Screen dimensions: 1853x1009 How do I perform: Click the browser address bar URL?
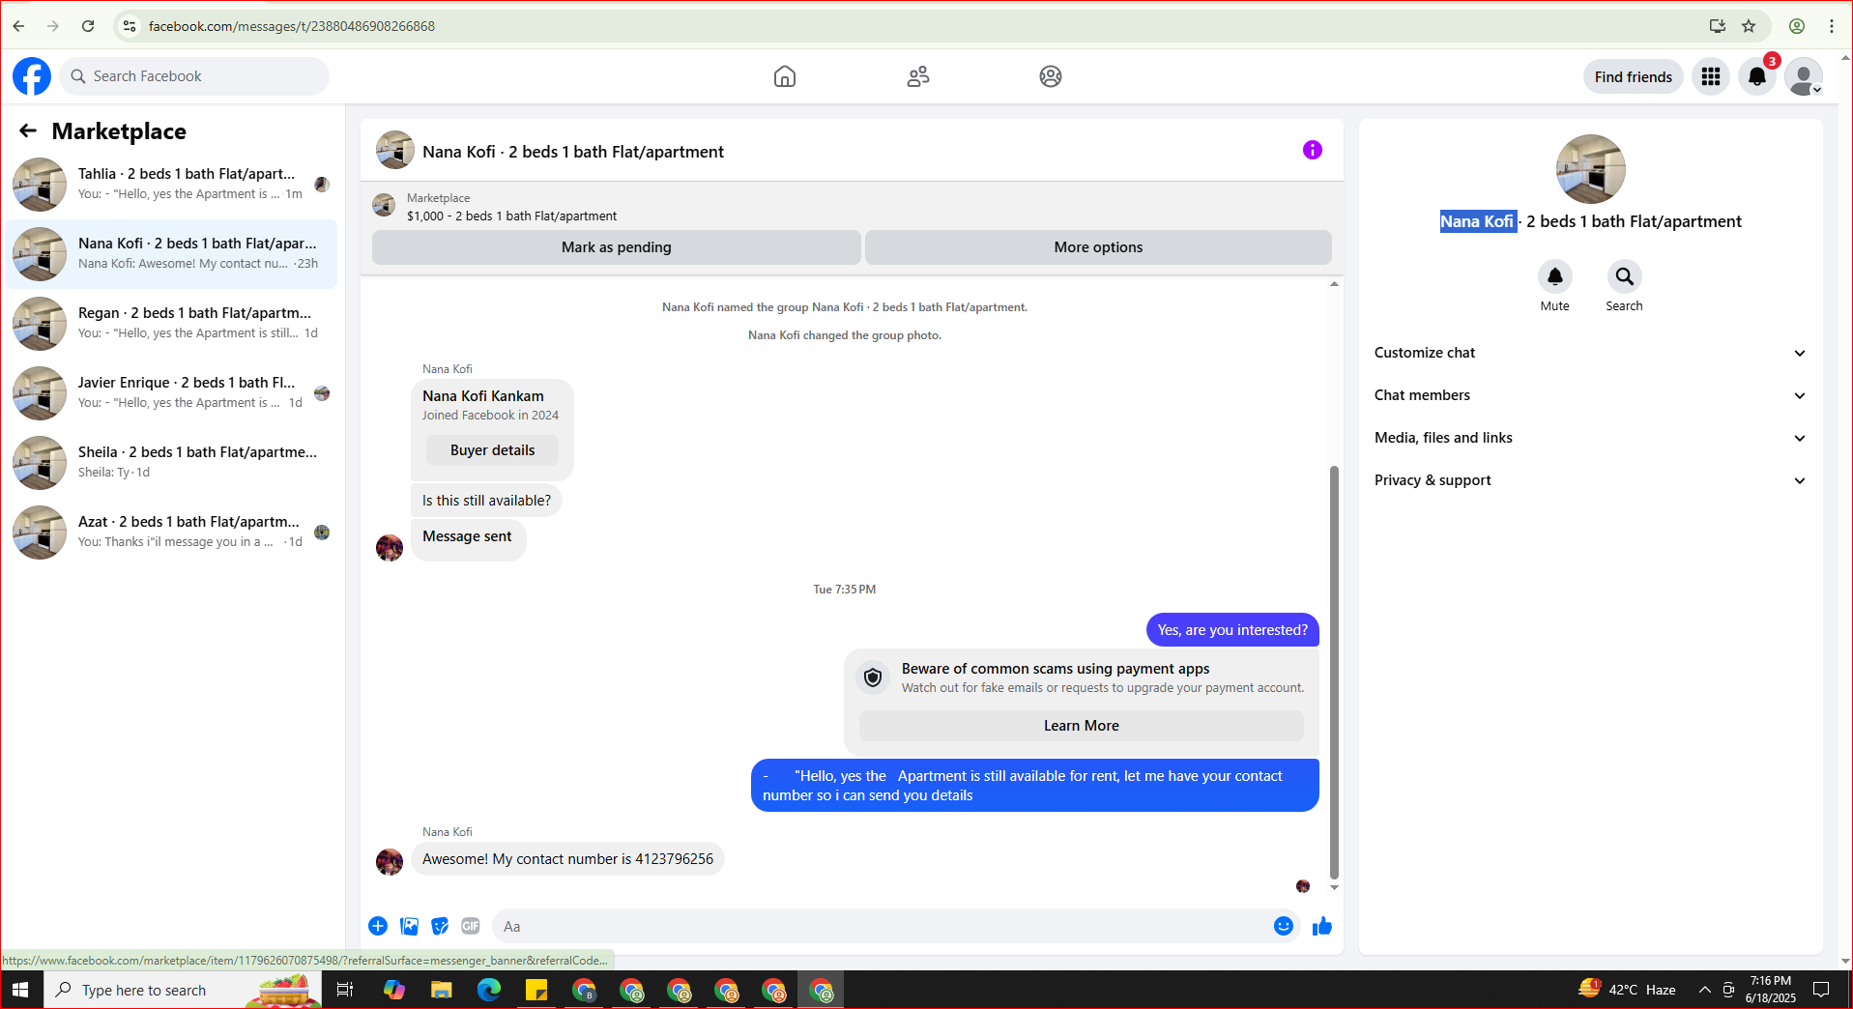point(292,26)
